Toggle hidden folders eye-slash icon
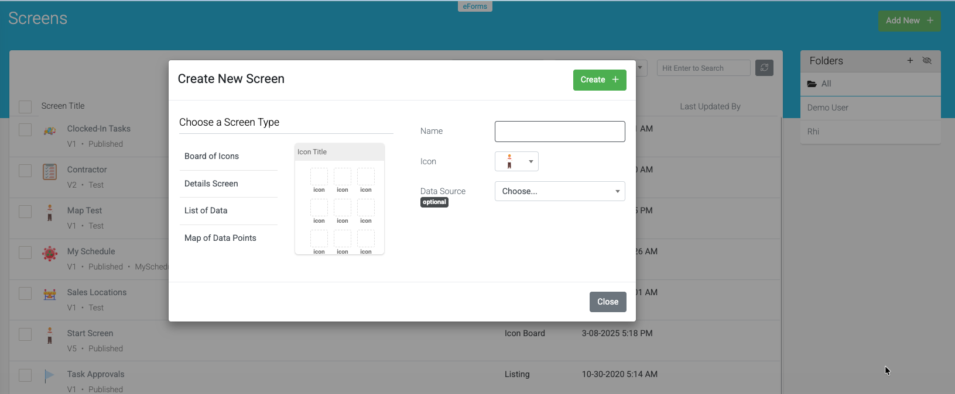This screenshot has width=955, height=394. [927, 61]
